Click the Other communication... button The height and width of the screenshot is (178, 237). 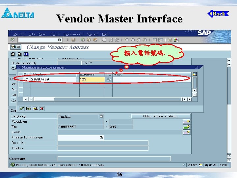click(161, 116)
